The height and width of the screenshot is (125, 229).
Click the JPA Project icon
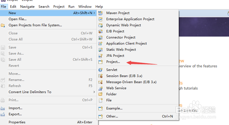click(x=101, y=56)
